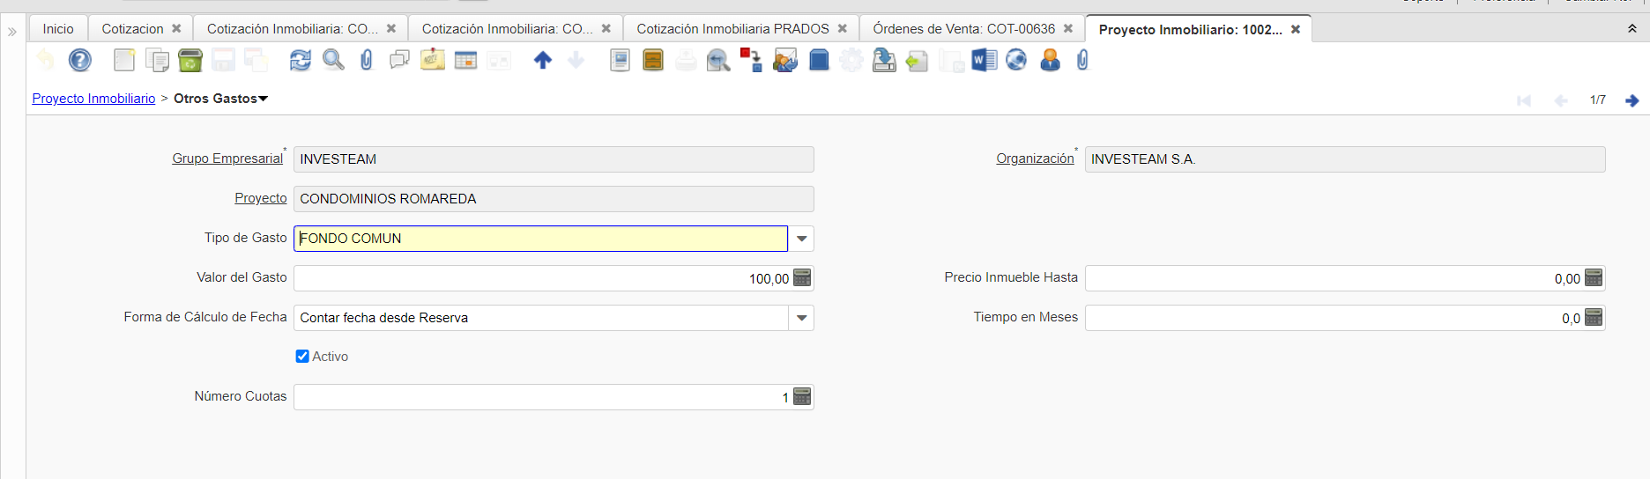Click the help question mark icon
The image size is (1650, 479).
80,60
